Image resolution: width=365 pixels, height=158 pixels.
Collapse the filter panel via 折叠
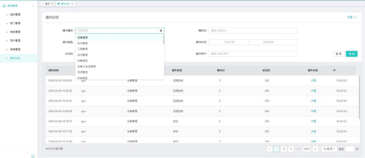(x=352, y=17)
